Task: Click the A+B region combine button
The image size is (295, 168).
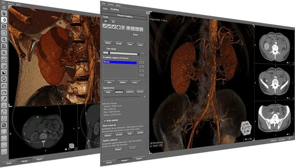Action: point(142,63)
